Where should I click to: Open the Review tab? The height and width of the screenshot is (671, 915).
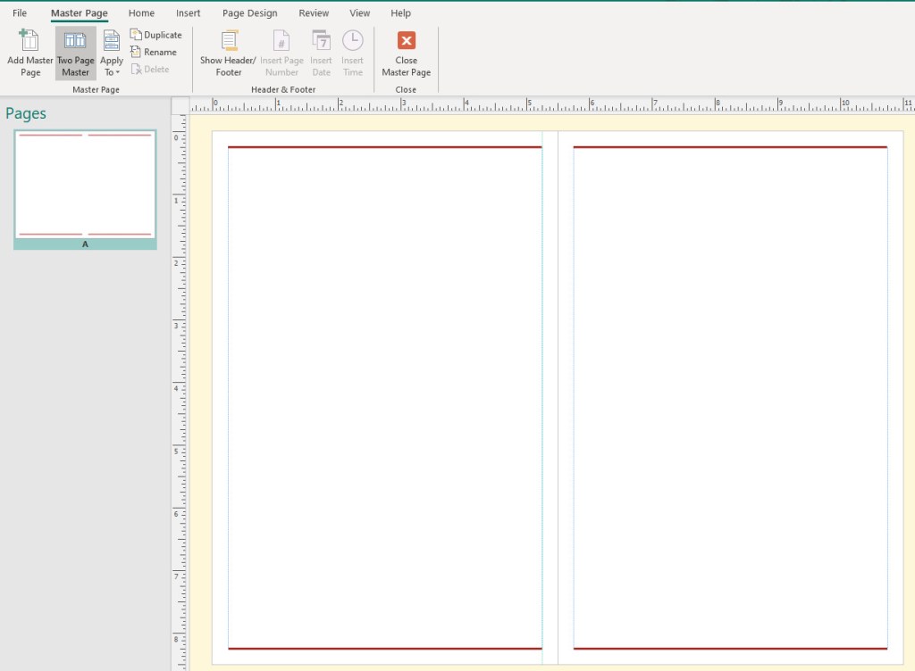(x=314, y=13)
